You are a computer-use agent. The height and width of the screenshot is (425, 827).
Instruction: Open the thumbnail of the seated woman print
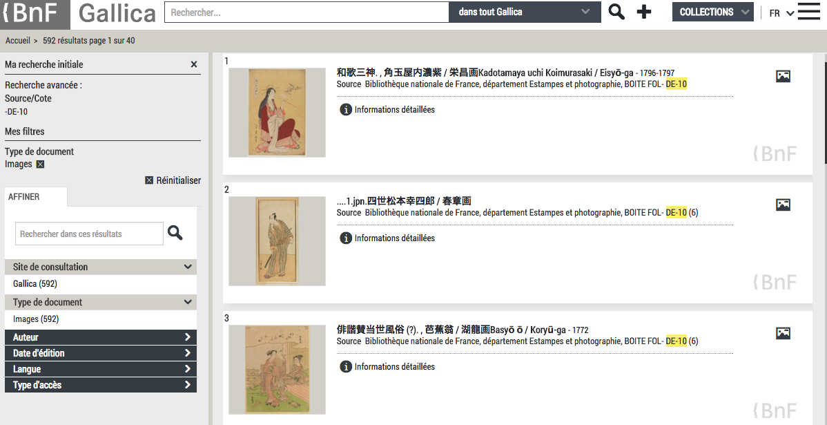point(277,113)
